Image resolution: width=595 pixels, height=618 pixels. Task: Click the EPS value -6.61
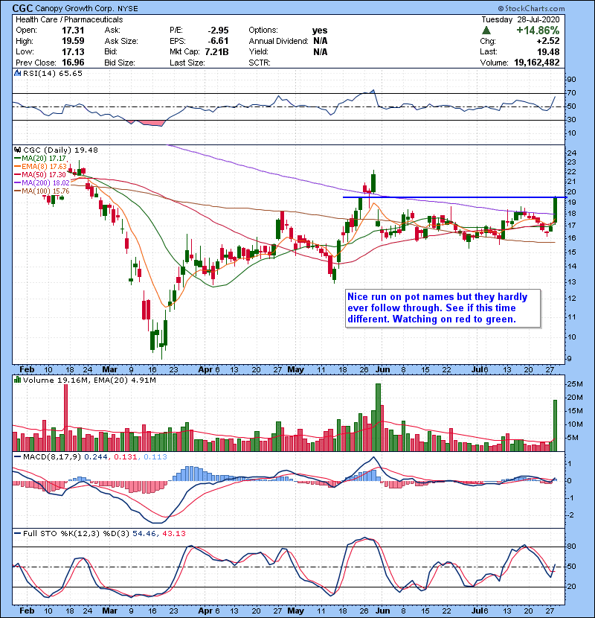[218, 41]
